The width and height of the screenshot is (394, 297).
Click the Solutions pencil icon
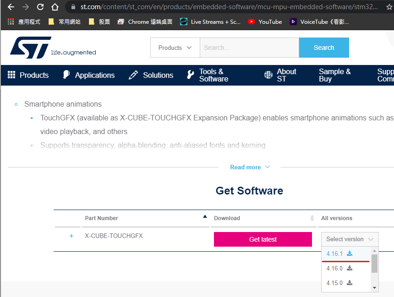click(133, 75)
